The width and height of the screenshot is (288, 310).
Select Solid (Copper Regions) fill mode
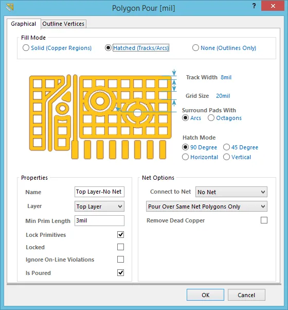[57, 48]
